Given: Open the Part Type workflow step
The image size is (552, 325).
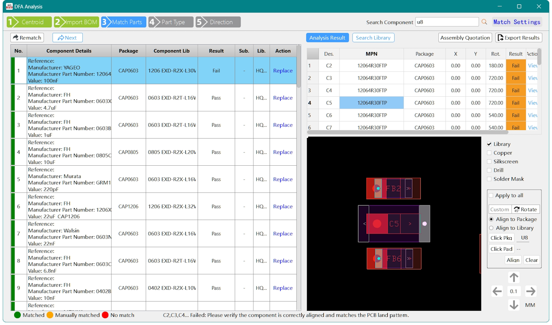Looking at the screenshot, I should click(170, 22).
